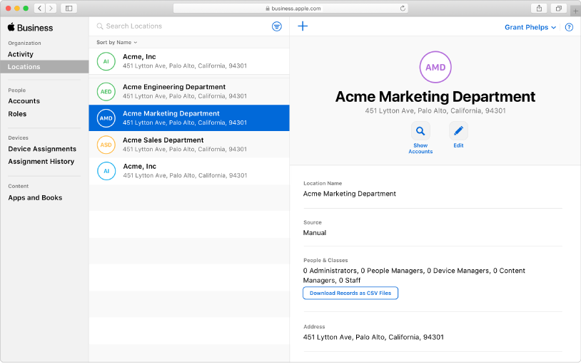Open Apps and Books section

35,197
